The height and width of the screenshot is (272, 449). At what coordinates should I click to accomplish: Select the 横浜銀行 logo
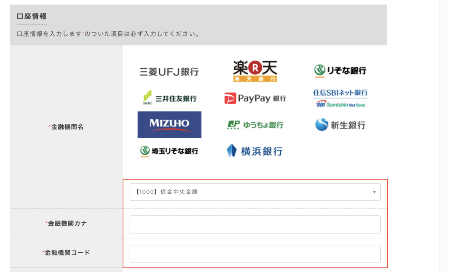click(254, 151)
